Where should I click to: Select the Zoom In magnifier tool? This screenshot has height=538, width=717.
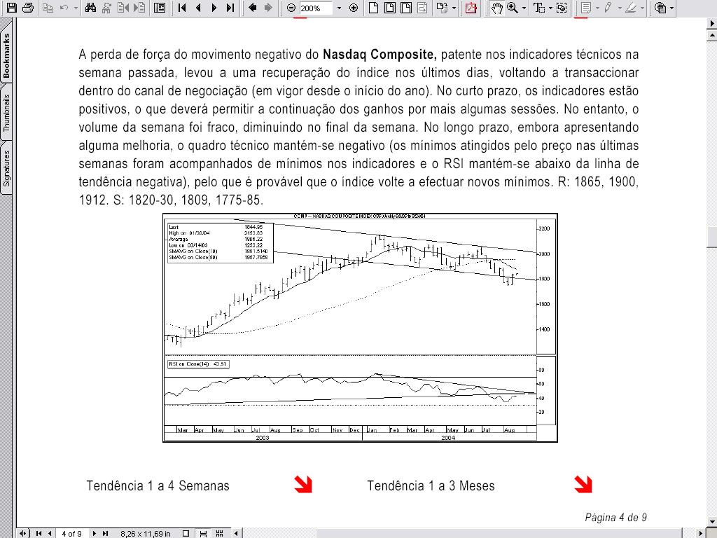pos(513,7)
